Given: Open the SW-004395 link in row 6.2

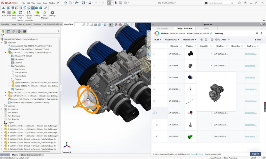Looking at the screenshot, I should coord(251,137).
